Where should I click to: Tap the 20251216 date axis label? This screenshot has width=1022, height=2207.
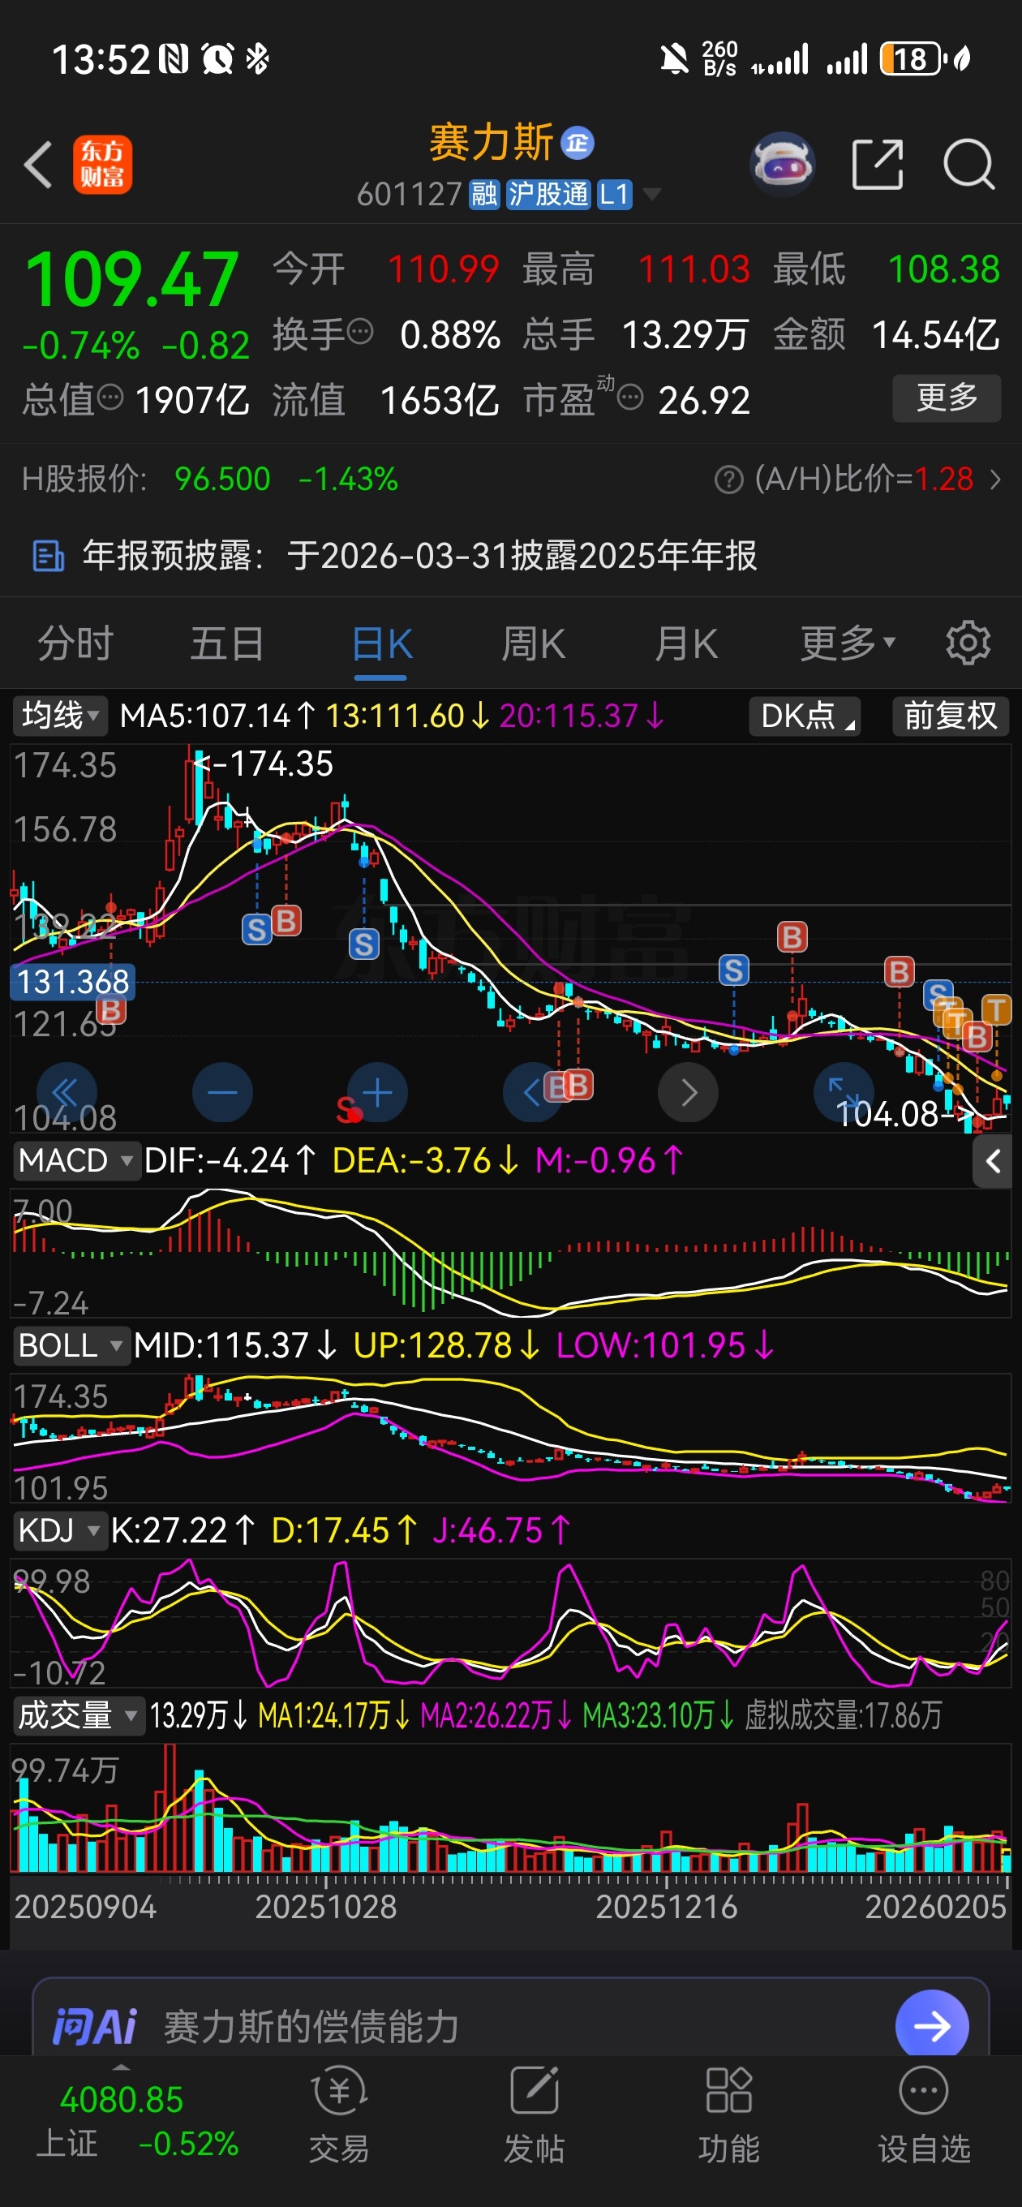tap(666, 1907)
